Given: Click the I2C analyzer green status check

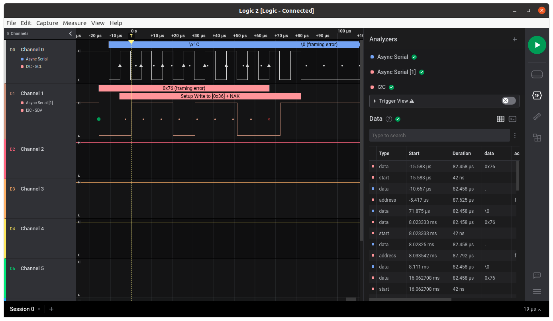Looking at the screenshot, I should 391,87.
